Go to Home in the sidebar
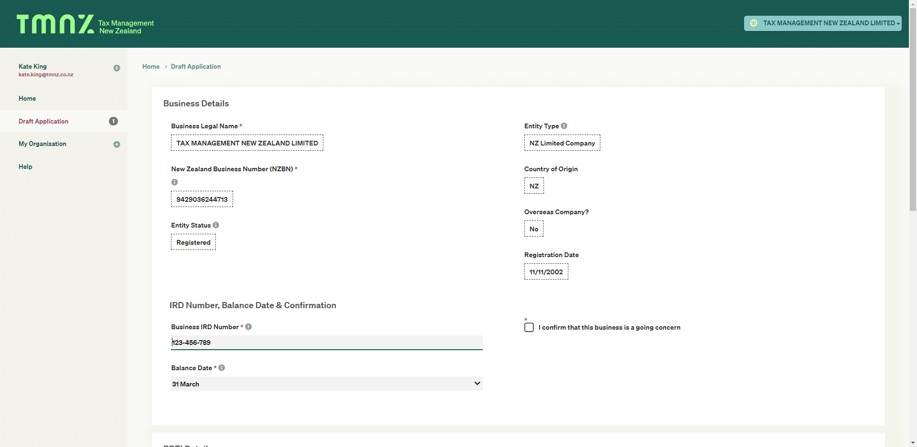917x447 pixels. pyautogui.click(x=27, y=98)
